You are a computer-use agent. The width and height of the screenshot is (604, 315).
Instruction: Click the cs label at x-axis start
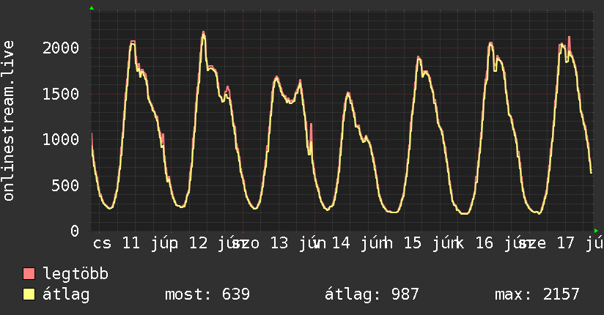click(102, 244)
